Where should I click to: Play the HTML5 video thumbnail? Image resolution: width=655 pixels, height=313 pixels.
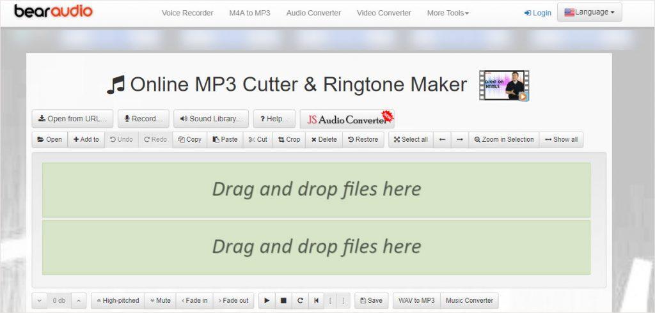[x=504, y=86]
